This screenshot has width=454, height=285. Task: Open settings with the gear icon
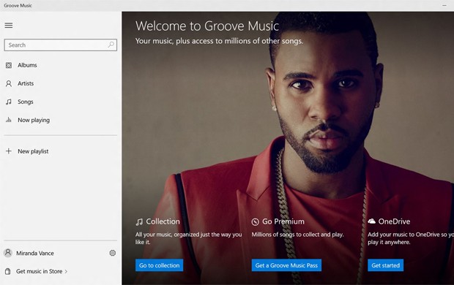[112, 253]
